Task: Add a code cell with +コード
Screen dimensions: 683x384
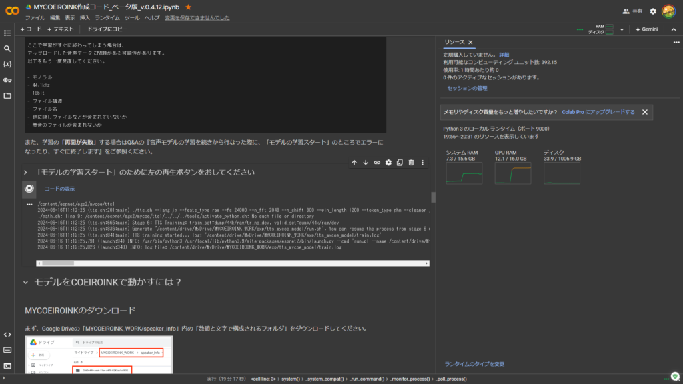Action: pyautogui.click(x=31, y=29)
